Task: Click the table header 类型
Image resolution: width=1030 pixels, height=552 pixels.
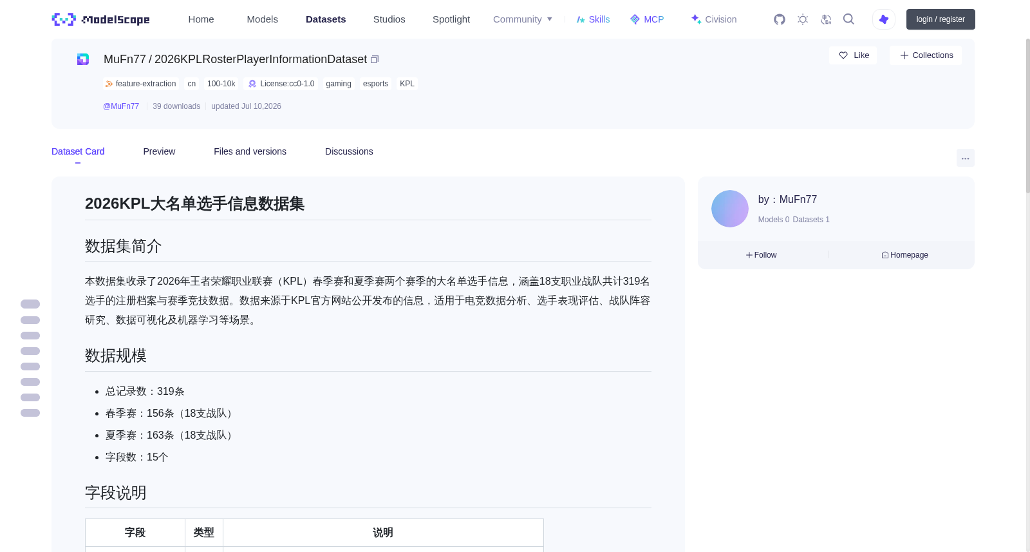Action: tap(204, 533)
